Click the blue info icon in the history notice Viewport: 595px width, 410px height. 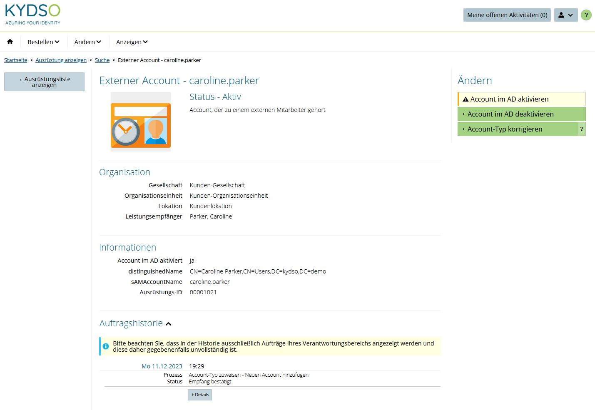pyautogui.click(x=105, y=346)
